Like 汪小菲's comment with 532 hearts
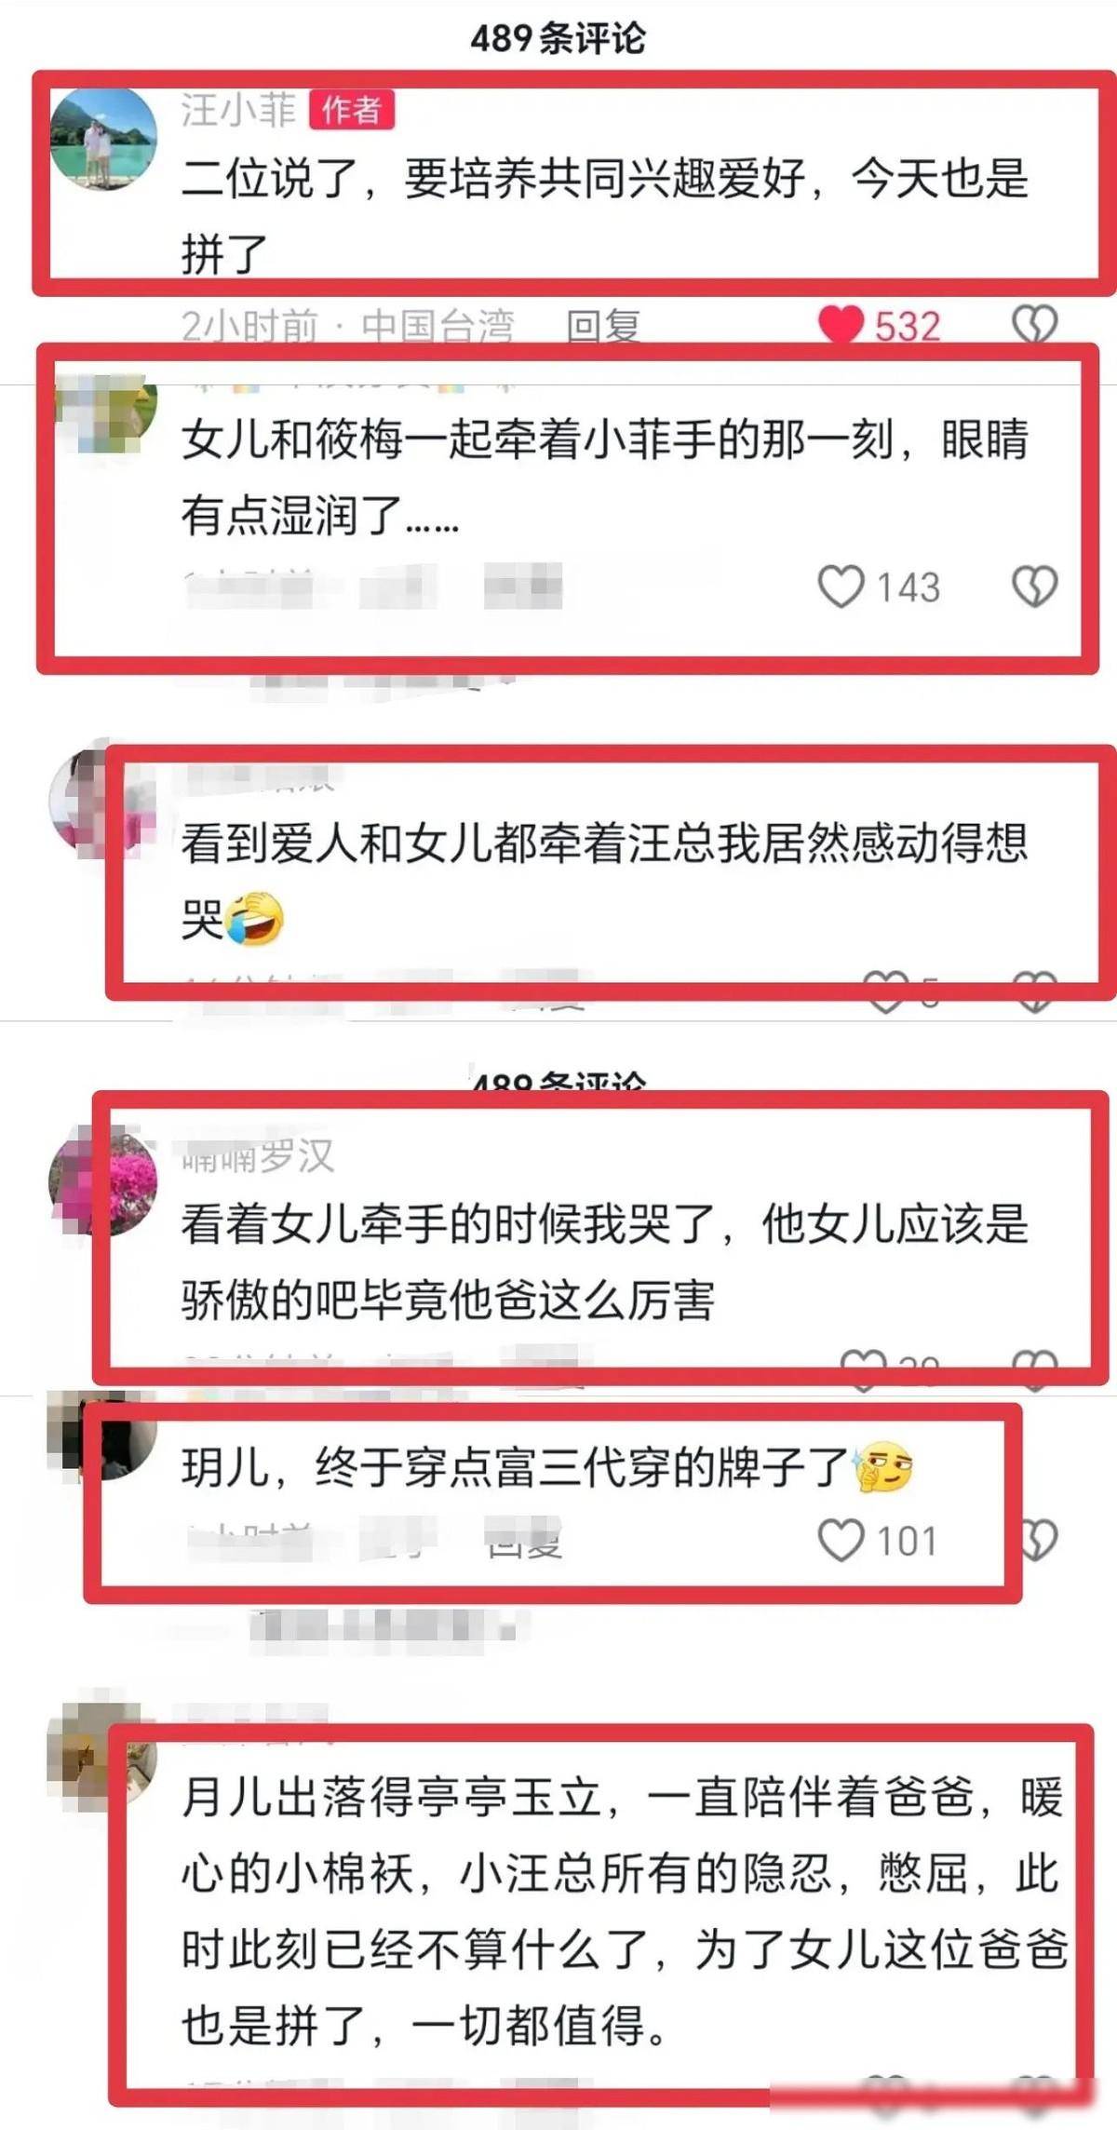 841,325
